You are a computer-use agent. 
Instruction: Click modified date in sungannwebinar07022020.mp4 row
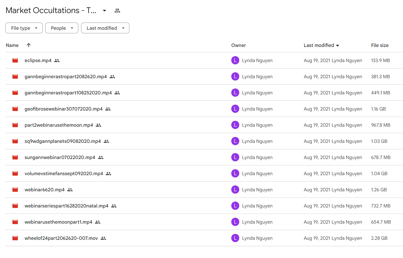point(333,157)
